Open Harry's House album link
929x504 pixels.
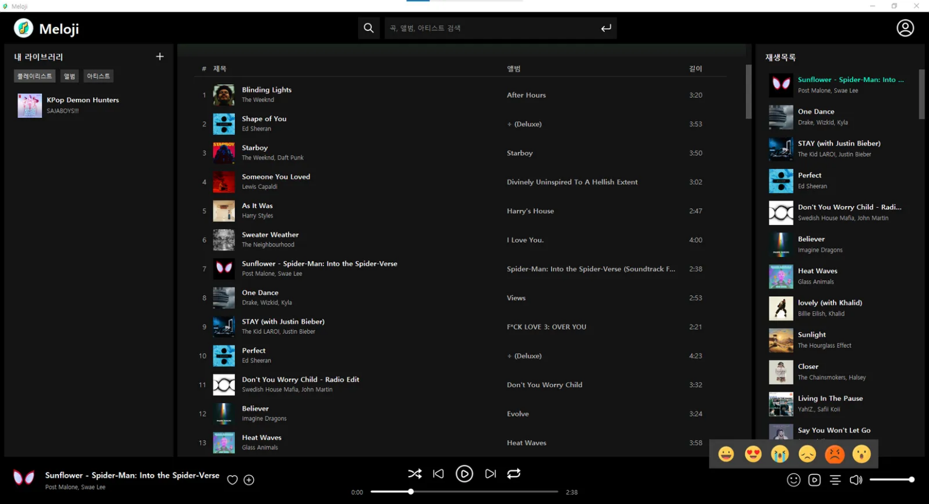click(530, 211)
